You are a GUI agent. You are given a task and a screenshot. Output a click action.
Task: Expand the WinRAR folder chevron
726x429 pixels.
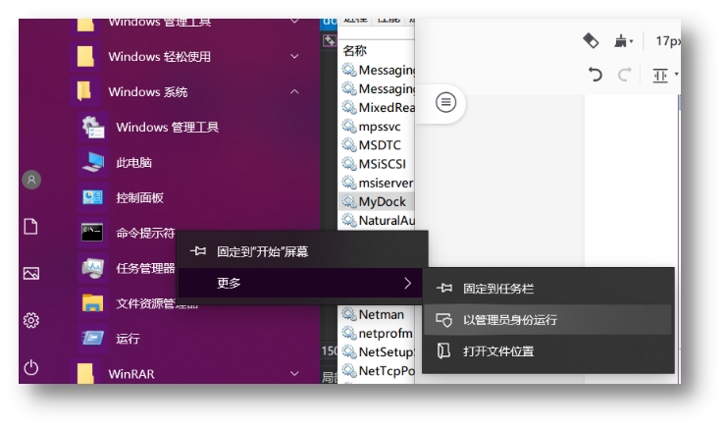click(x=294, y=373)
